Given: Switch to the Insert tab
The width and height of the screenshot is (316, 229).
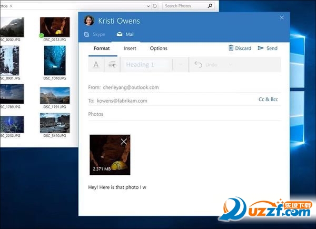Looking at the screenshot, I should 130,48.
